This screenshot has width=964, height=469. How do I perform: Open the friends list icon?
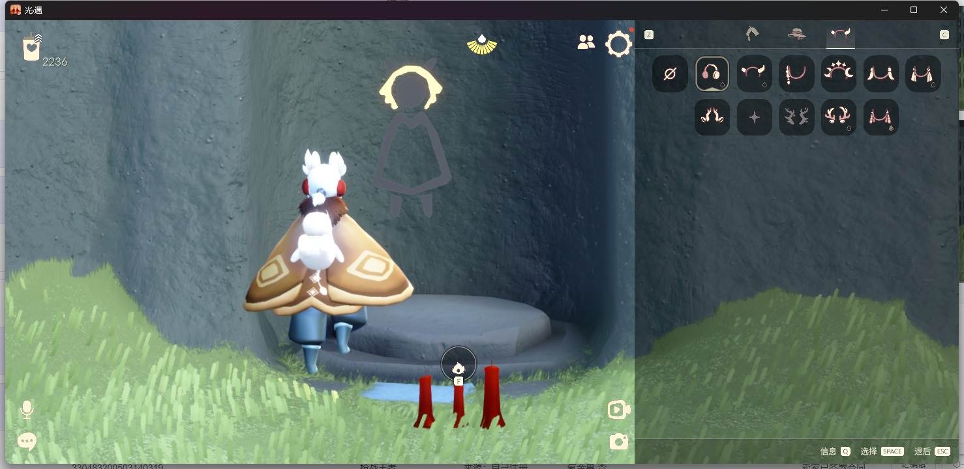[586, 42]
